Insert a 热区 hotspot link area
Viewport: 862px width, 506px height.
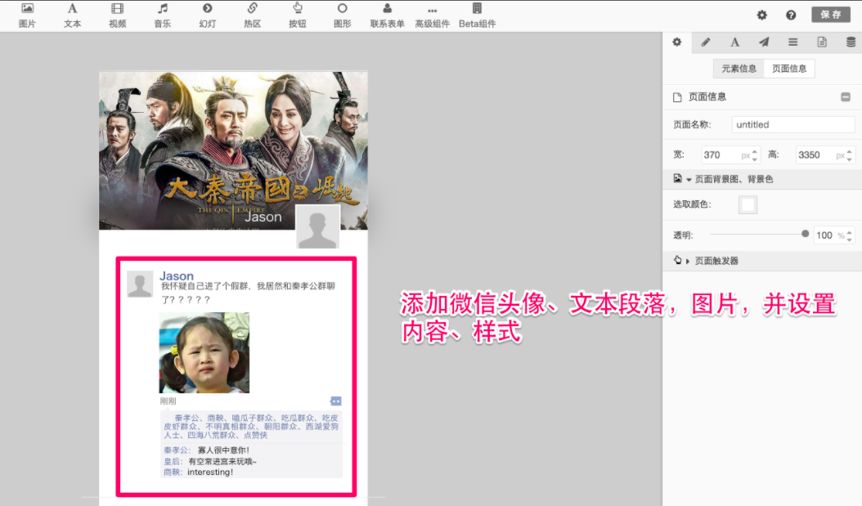252,15
